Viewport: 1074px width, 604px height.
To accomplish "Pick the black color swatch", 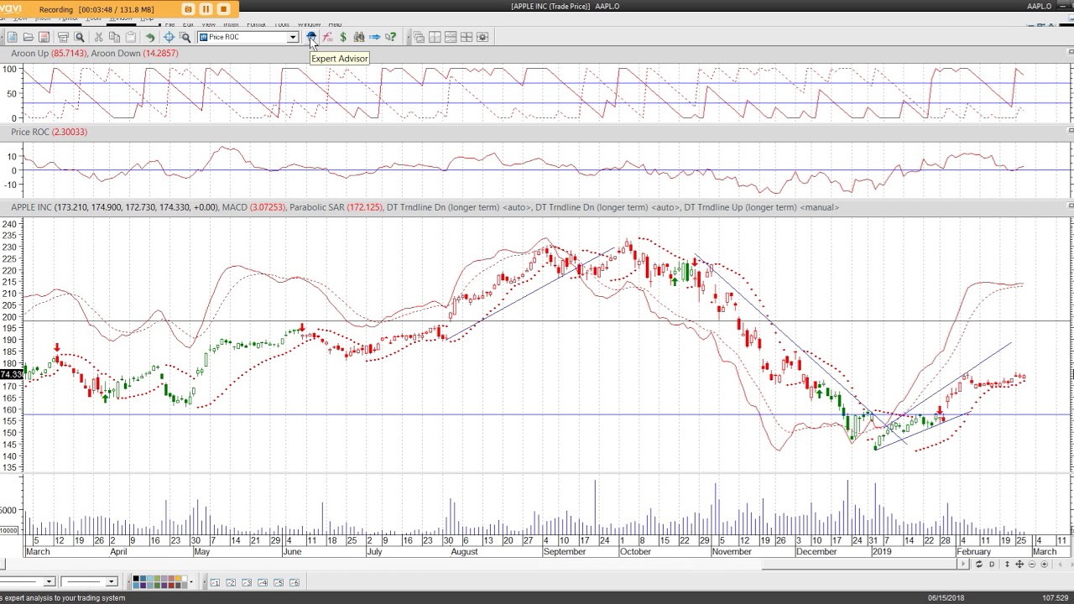I will coord(136,578).
